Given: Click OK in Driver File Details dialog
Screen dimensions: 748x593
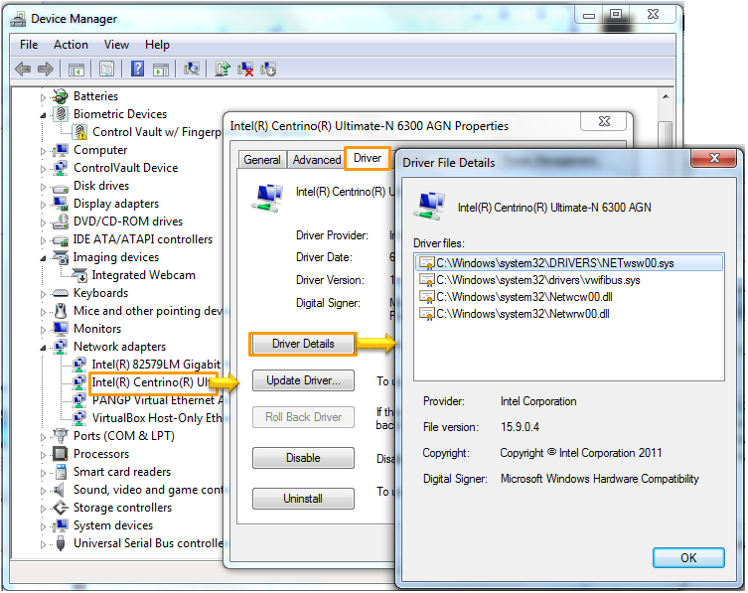Looking at the screenshot, I should (x=688, y=557).
